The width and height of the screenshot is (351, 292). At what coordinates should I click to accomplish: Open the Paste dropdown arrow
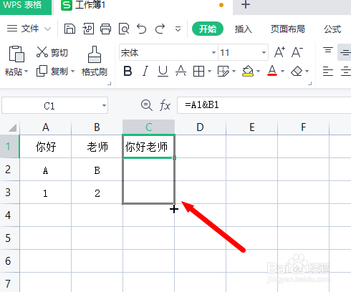(x=27, y=72)
